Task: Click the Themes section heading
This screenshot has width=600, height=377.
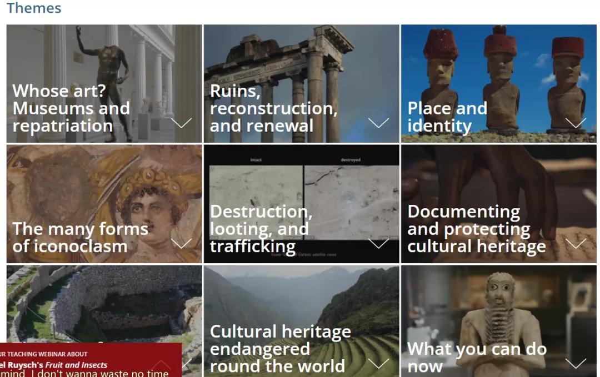Action: [34, 8]
